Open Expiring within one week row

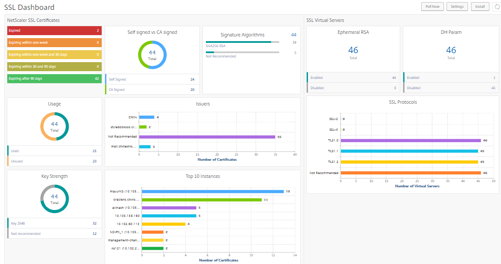(x=54, y=42)
